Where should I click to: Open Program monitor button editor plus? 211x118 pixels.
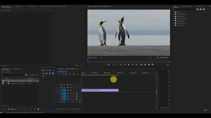(x=168, y=65)
